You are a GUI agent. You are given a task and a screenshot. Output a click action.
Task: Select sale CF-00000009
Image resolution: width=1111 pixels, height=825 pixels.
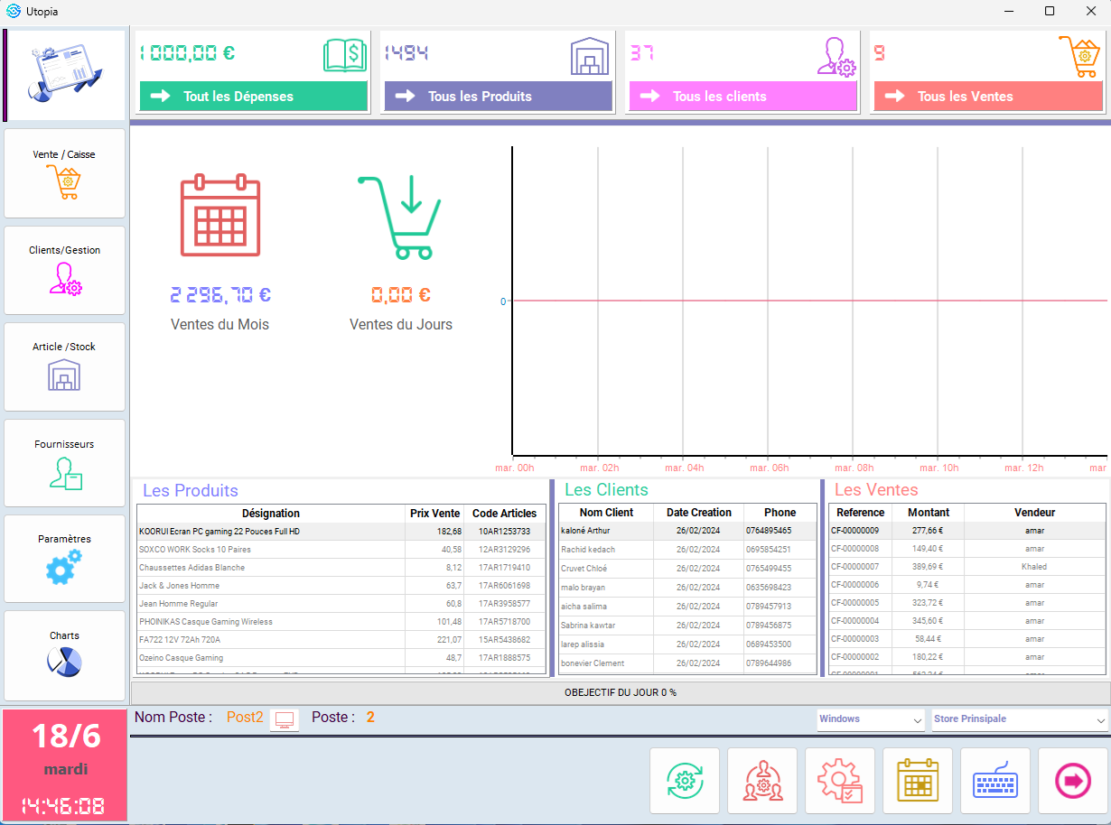(966, 531)
